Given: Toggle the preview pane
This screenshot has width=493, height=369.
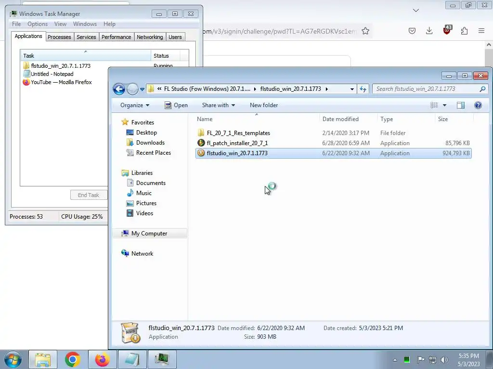Looking at the screenshot, I should tap(461, 105).
